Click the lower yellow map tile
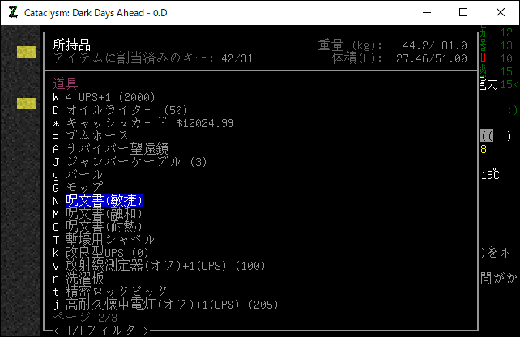The image size is (520, 337). 27,103
